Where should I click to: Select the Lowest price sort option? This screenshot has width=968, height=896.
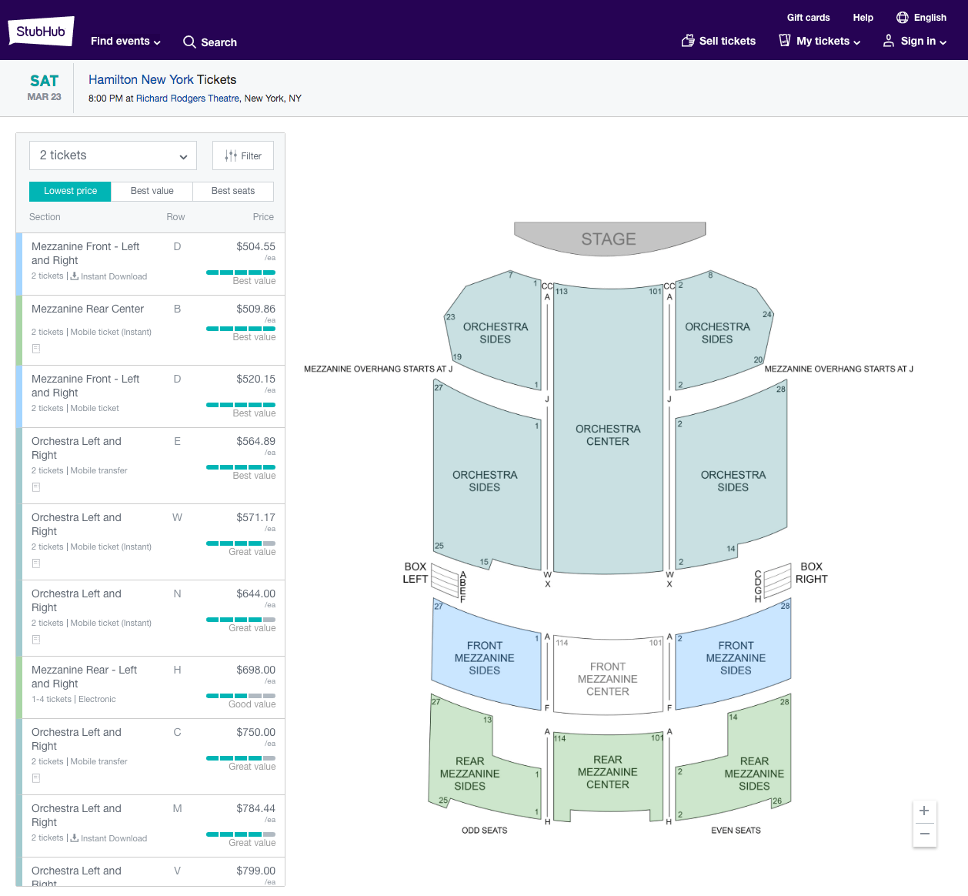point(70,191)
